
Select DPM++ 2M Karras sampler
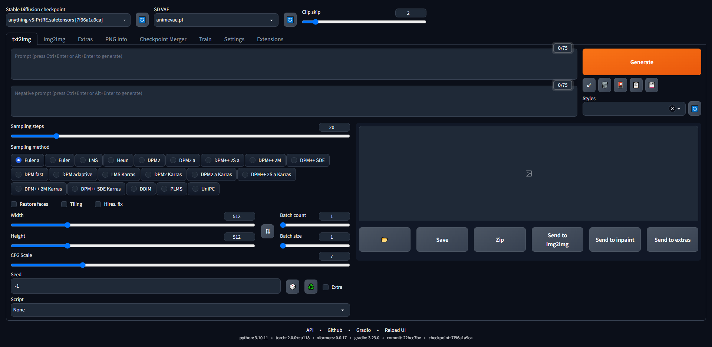click(39, 189)
